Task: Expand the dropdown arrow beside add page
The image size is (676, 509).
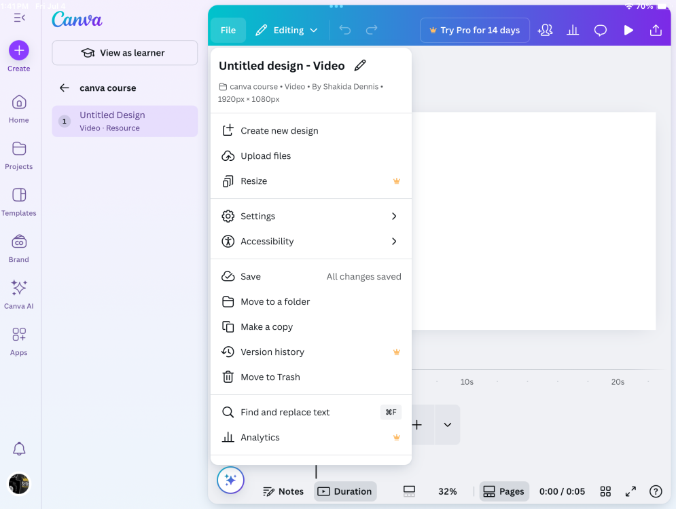Action: coord(447,425)
